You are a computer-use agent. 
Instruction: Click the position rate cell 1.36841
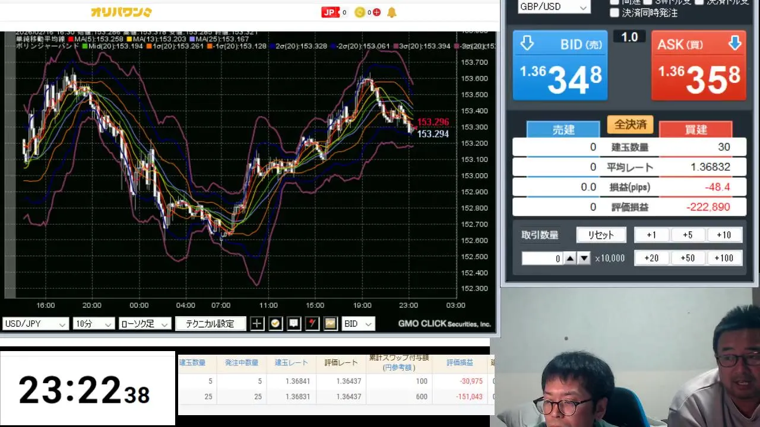click(297, 381)
